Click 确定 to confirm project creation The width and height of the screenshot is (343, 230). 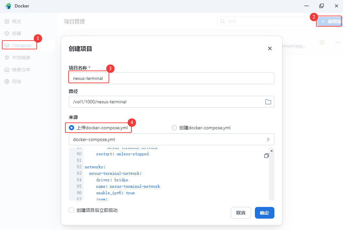click(264, 213)
